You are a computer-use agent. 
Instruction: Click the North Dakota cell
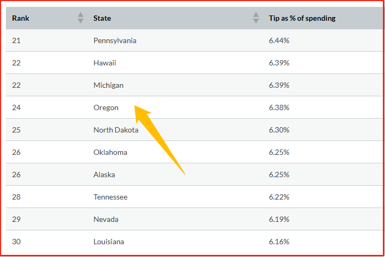pyautogui.click(x=116, y=130)
